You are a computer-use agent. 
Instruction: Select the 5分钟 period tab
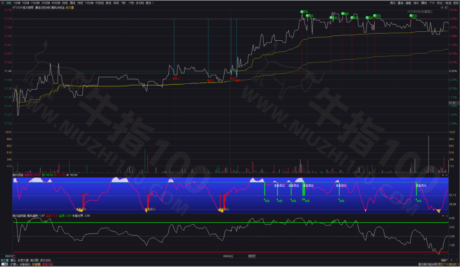click(x=26, y=3)
